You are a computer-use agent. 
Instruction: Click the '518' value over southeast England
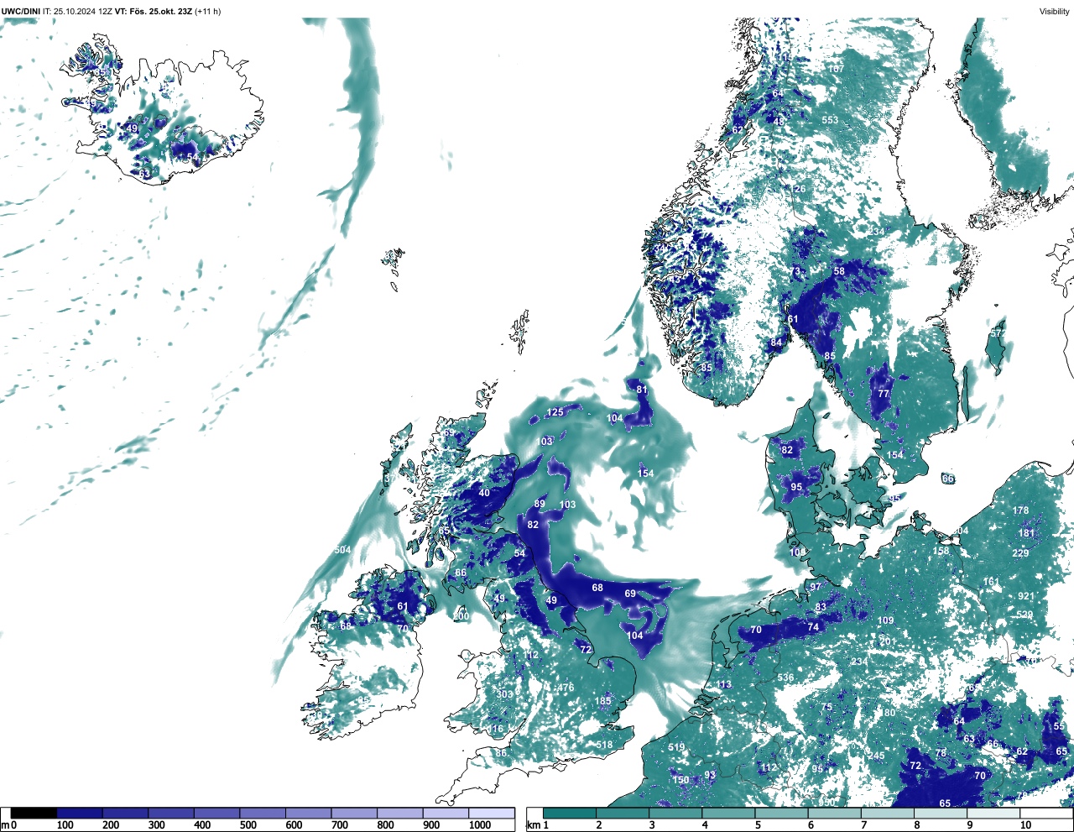coord(604,745)
